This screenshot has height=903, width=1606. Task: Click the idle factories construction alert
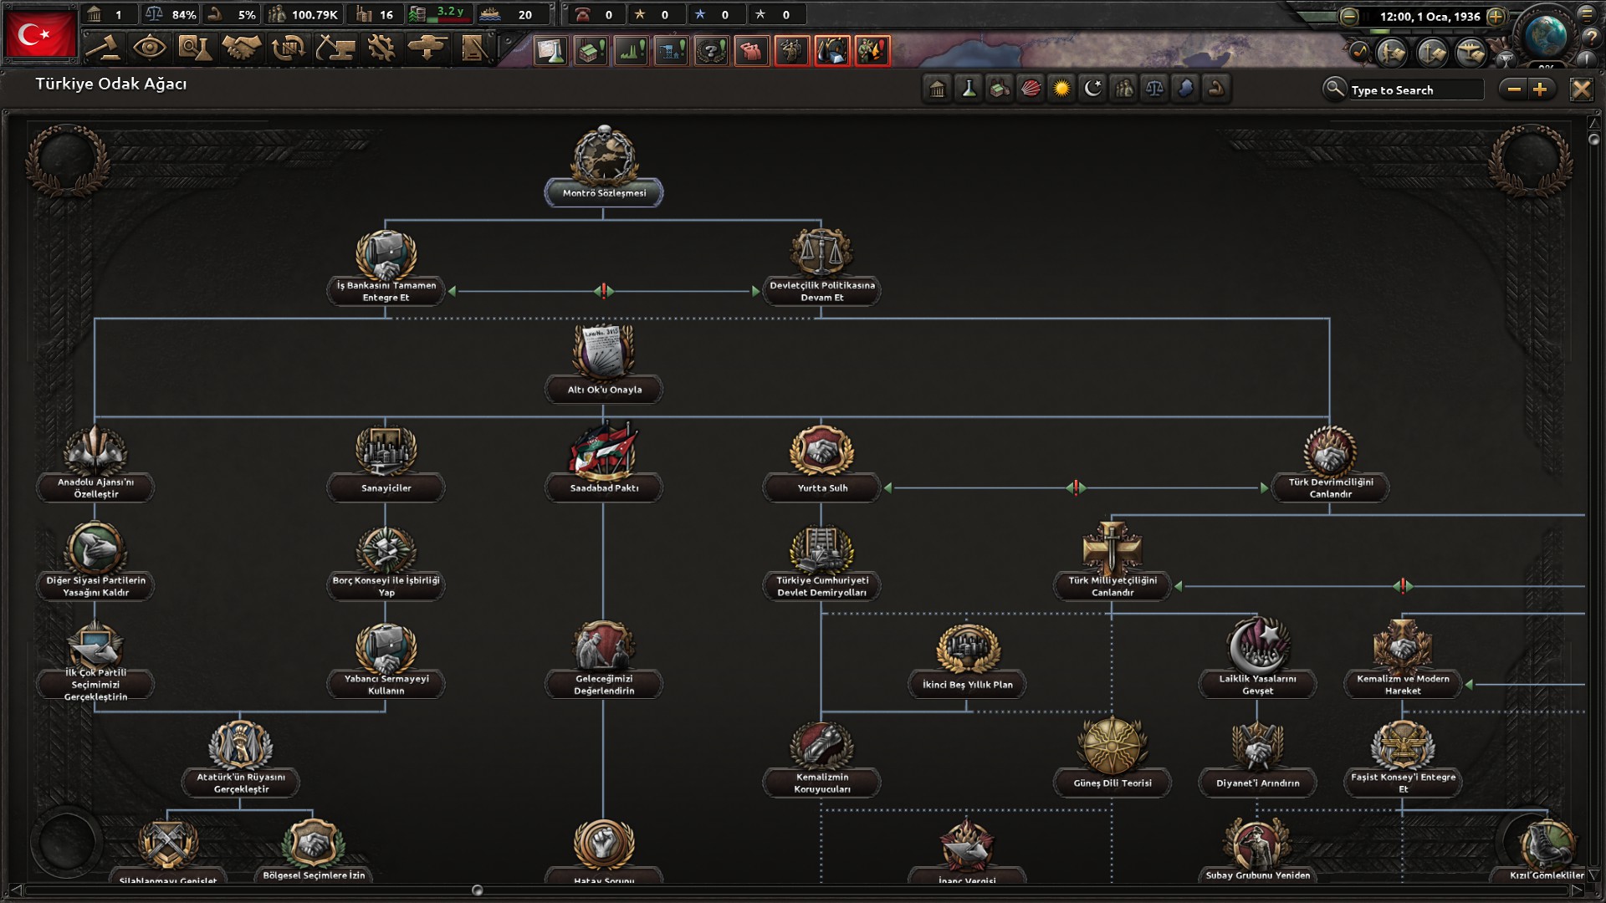coord(591,51)
